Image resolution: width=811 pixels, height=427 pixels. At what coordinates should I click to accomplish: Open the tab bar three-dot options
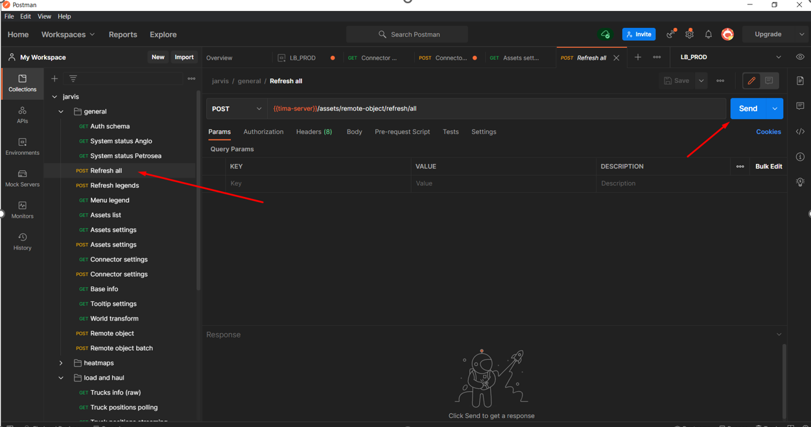(657, 58)
